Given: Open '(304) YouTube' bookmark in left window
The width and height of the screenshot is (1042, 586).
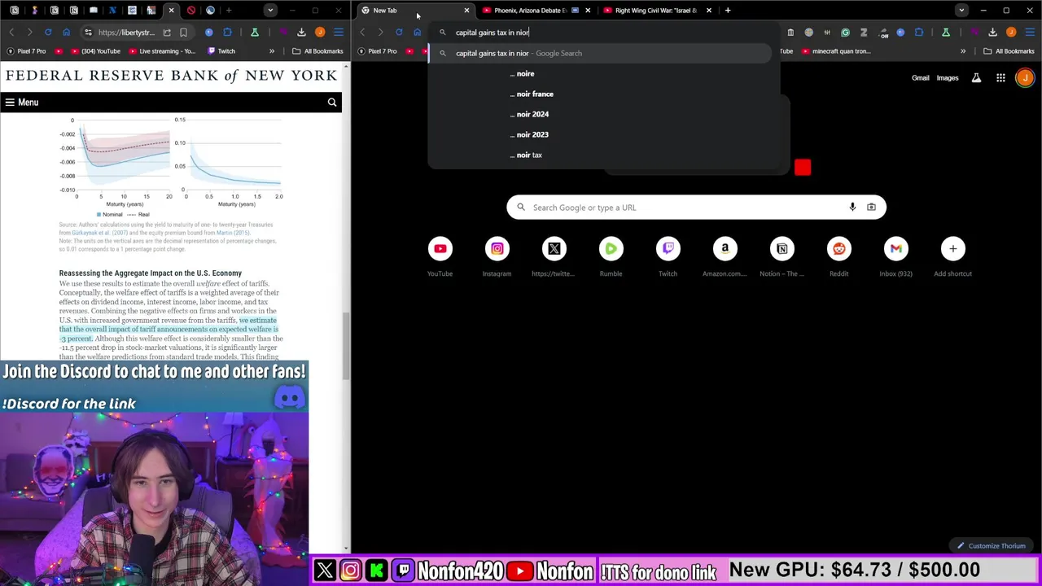Looking at the screenshot, I should pyautogui.click(x=95, y=51).
